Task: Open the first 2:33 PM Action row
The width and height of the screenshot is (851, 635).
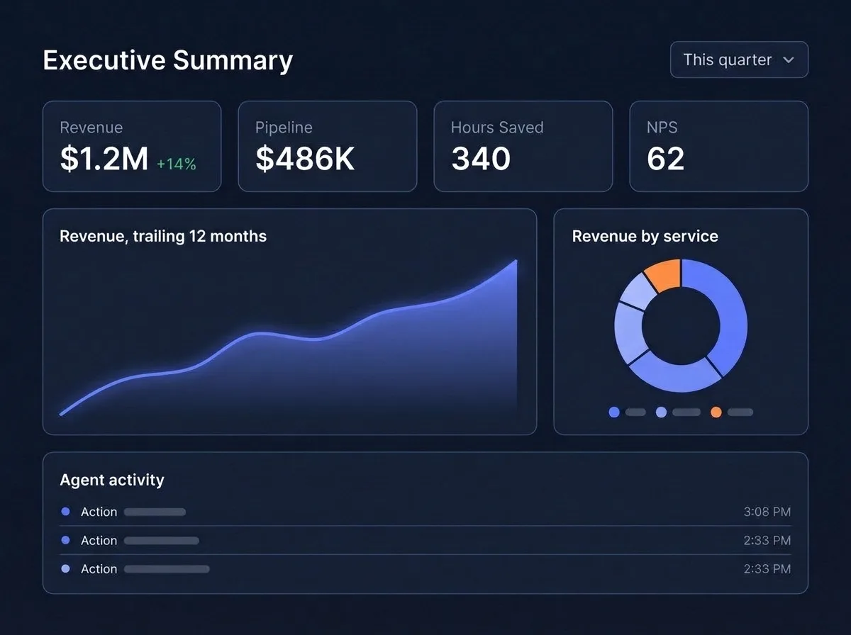Action: pos(425,540)
